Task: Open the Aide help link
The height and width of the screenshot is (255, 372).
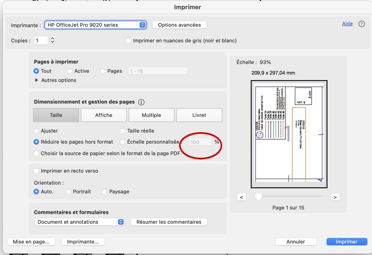Action: [x=347, y=23]
